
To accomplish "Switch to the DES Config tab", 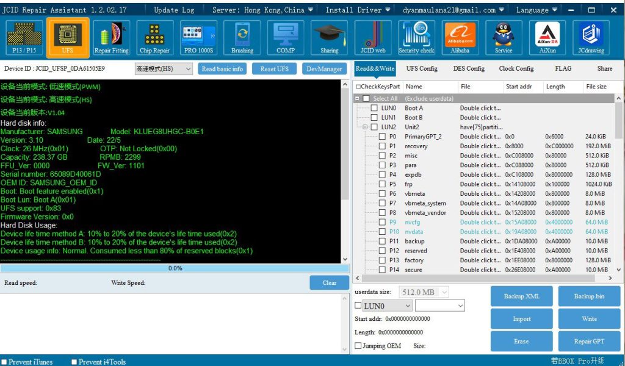I will [469, 69].
